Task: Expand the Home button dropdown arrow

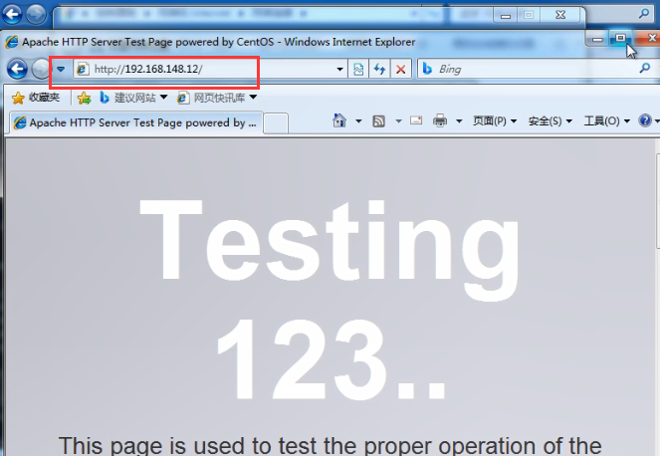Action: point(358,121)
